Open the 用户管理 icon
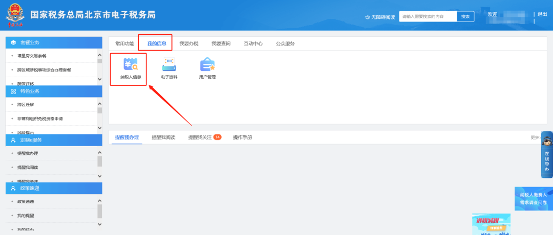The image size is (553, 235). click(207, 69)
